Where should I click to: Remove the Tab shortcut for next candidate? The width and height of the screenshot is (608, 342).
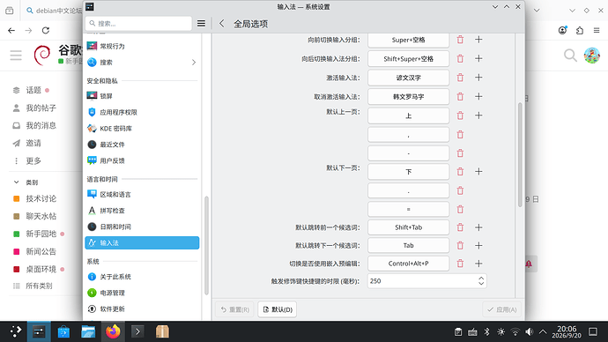[x=460, y=245]
